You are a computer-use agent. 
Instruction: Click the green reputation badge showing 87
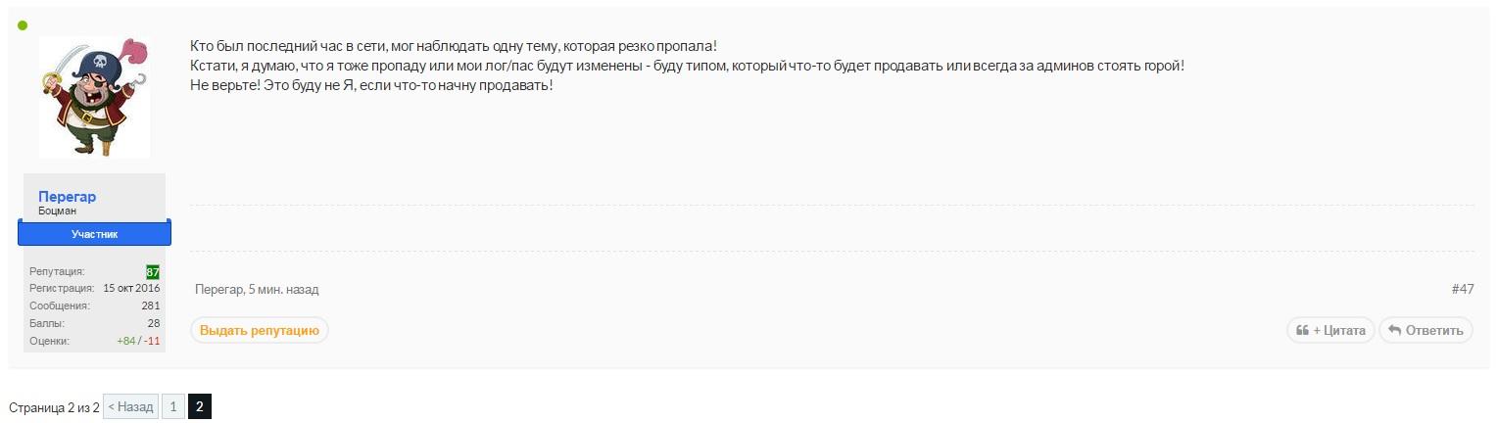tap(153, 272)
